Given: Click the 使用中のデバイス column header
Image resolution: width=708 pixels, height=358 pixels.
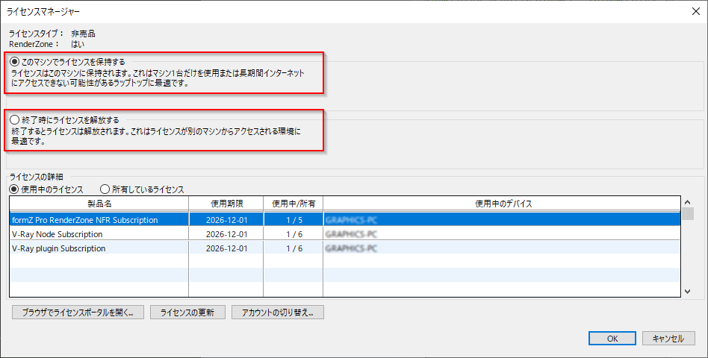Looking at the screenshot, I should pyautogui.click(x=503, y=204).
